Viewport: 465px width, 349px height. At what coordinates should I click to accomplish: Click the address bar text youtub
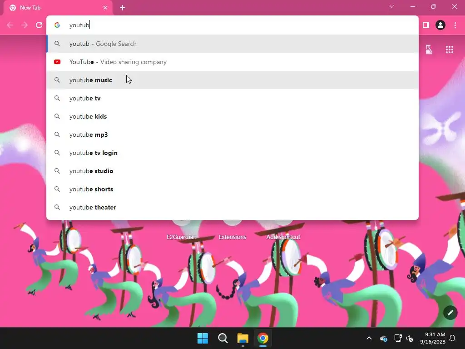tap(79, 25)
